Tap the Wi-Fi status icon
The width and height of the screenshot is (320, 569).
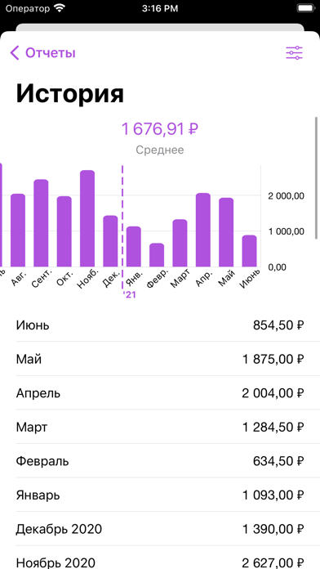[59, 8]
